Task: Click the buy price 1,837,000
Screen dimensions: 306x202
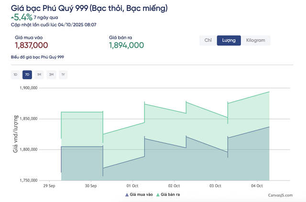Action: click(32, 45)
